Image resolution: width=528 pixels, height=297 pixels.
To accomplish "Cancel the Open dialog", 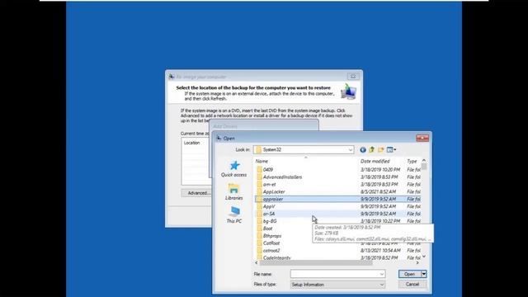I will 412,284.
